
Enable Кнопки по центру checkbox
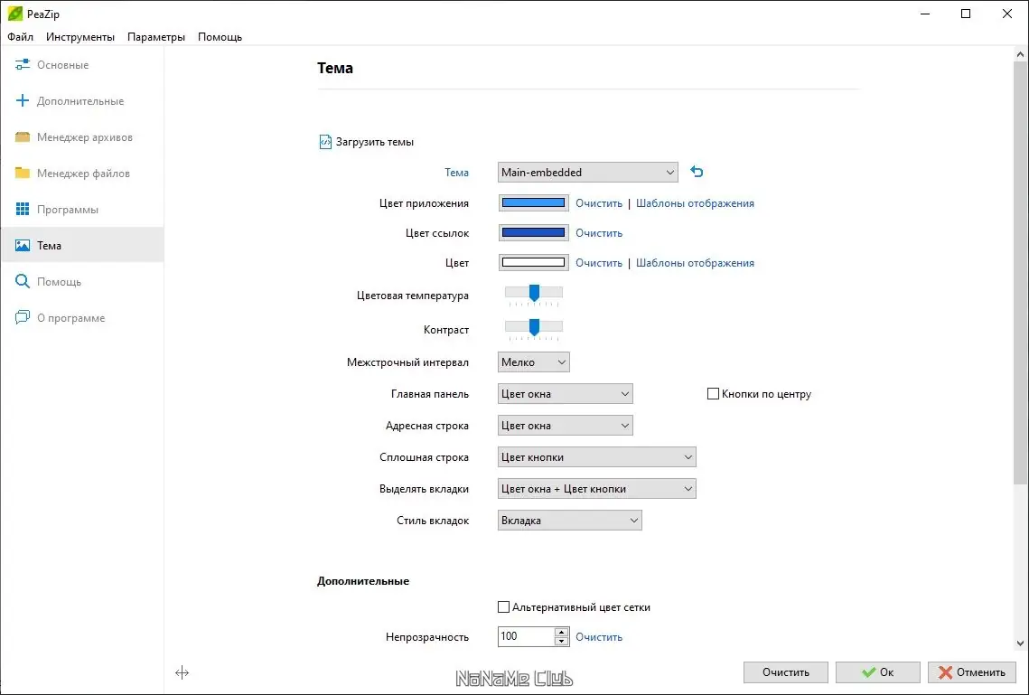tap(713, 394)
